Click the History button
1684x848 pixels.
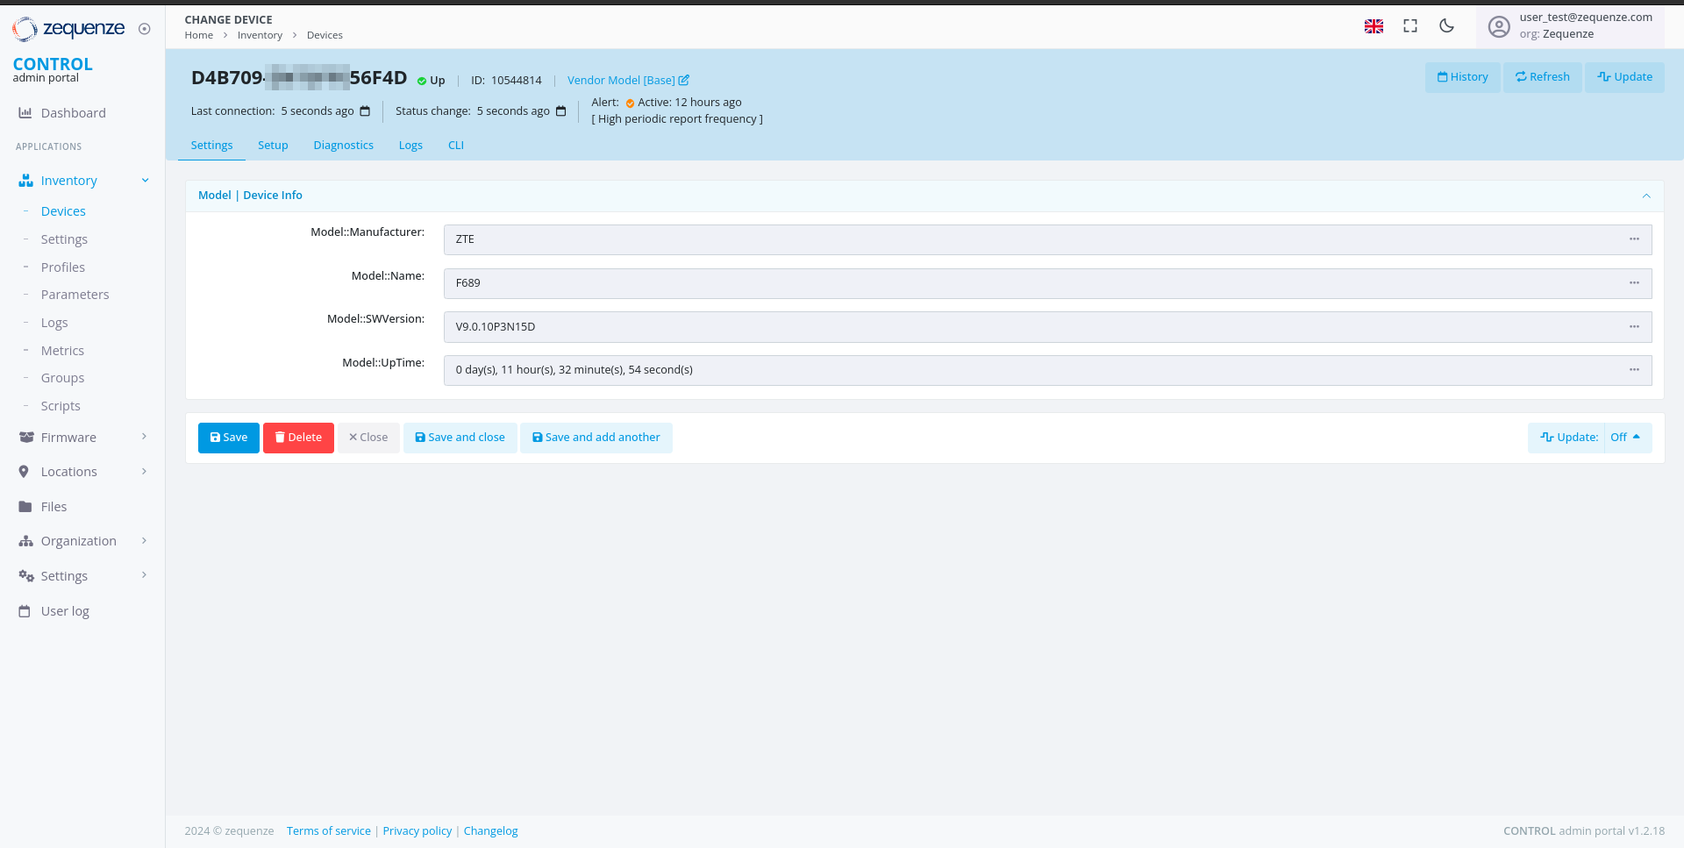[x=1462, y=77]
